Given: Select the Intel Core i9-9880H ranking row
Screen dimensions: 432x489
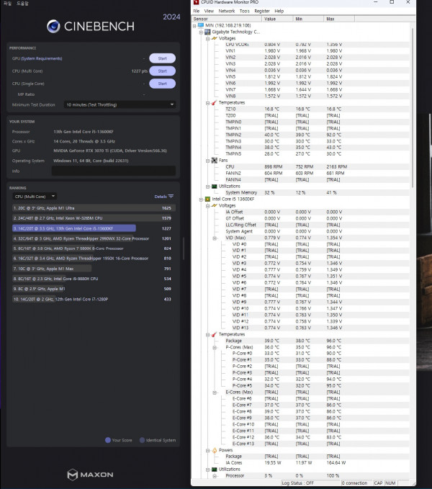Looking at the screenshot, I should pos(94,279).
